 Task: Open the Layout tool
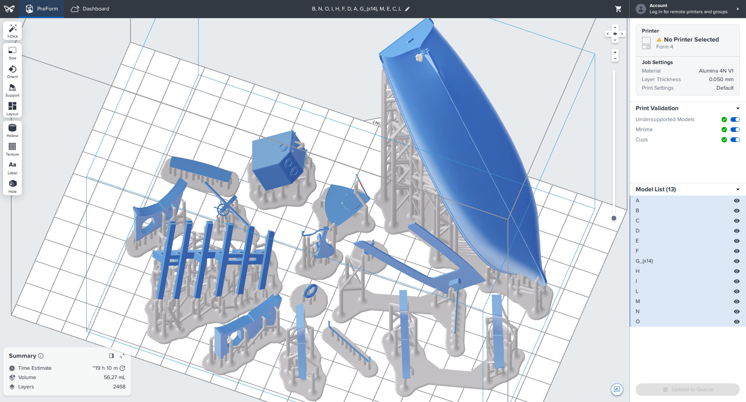pos(12,109)
